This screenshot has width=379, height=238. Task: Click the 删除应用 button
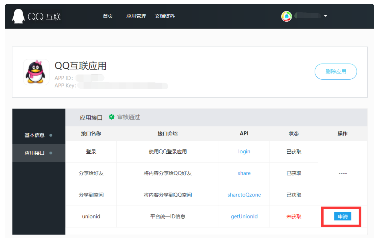336,71
